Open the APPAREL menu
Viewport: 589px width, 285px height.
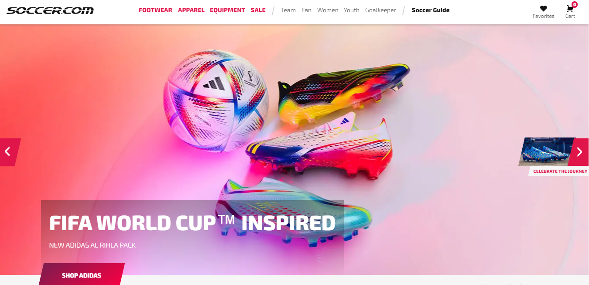(x=191, y=10)
